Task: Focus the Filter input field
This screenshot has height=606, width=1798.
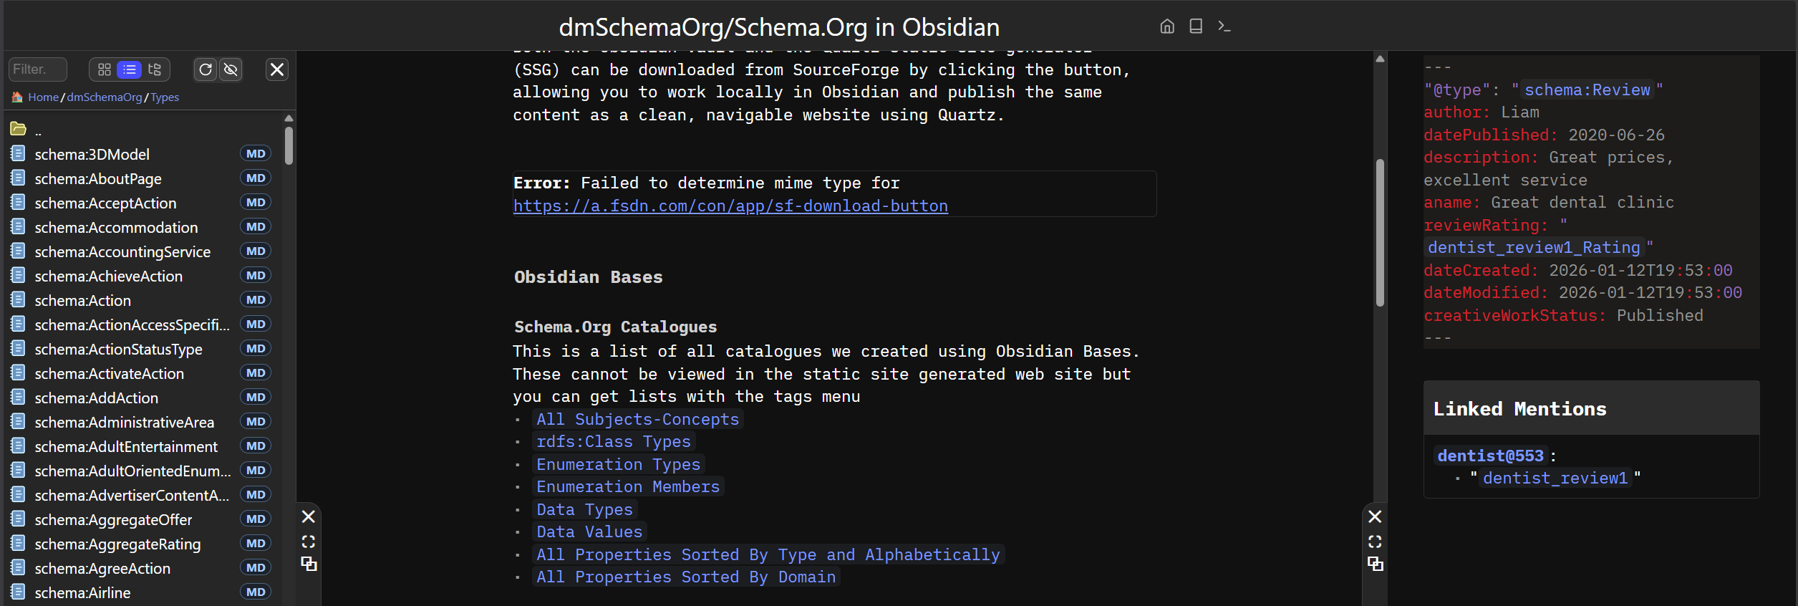Action: pyautogui.click(x=39, y=69)
